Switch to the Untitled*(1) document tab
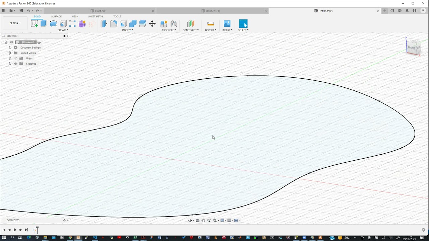 [212, 11]
